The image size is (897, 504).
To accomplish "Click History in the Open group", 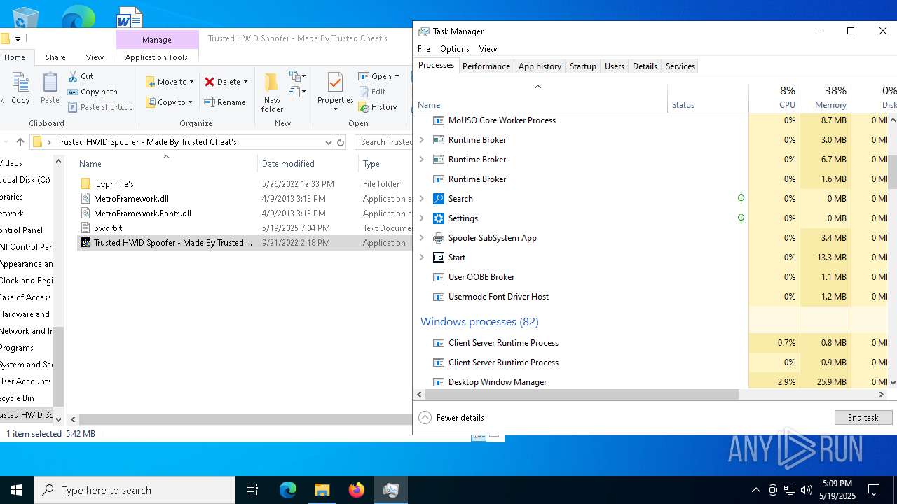I will [378, 107].
